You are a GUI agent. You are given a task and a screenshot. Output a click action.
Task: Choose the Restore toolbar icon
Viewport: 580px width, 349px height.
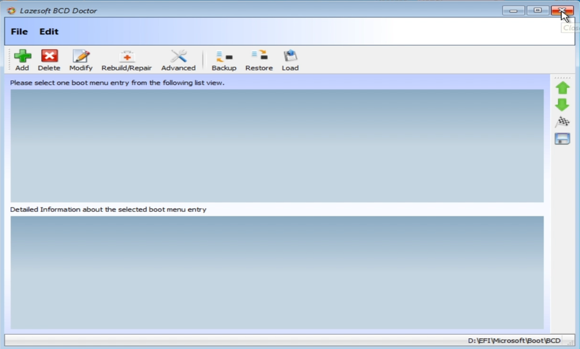click(259, 57)
